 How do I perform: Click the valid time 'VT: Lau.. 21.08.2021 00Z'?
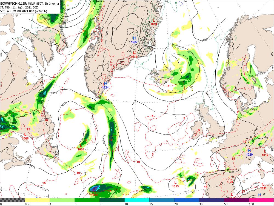pyautogui.click(x=17, y=11)
